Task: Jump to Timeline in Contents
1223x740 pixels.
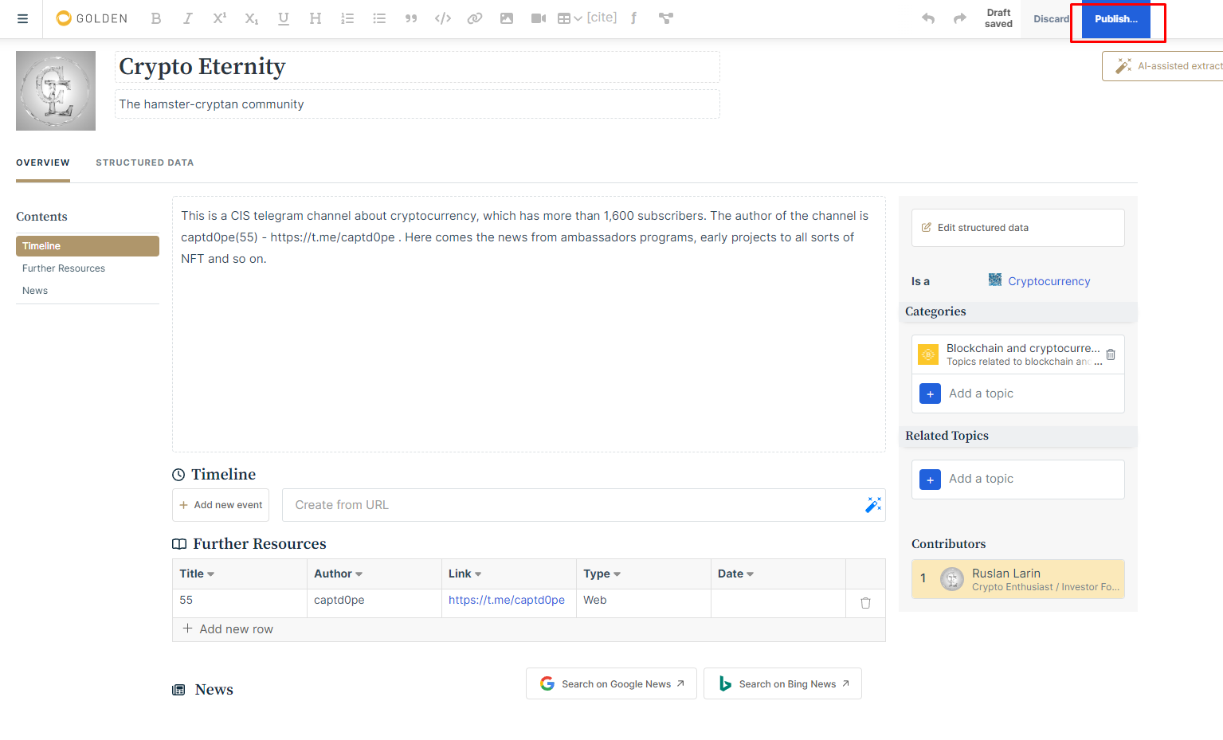Action: [88, 246]
